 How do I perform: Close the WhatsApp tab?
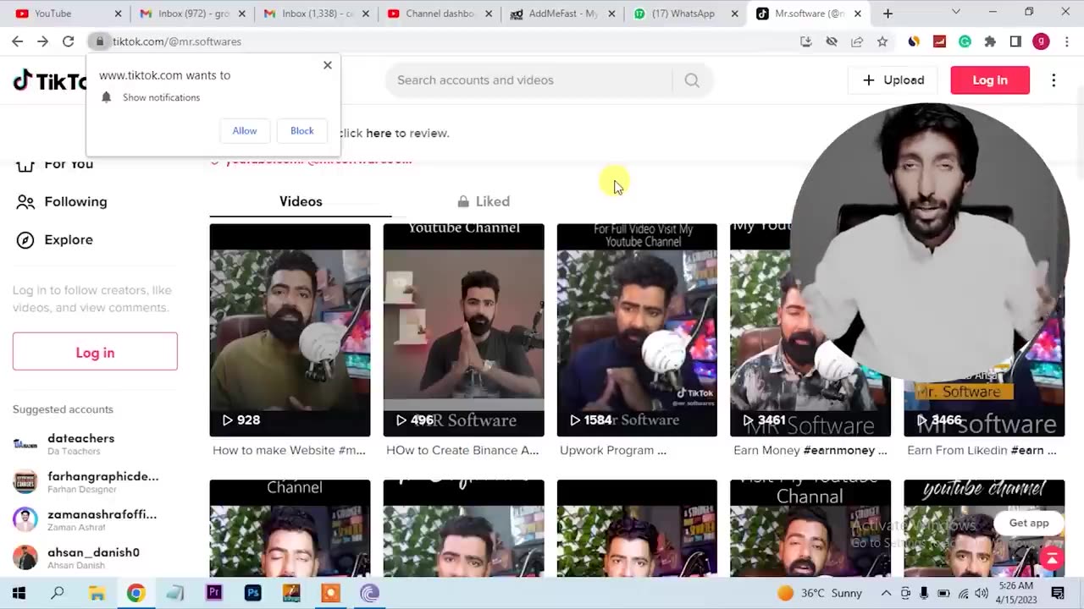[x=734, y=14]
